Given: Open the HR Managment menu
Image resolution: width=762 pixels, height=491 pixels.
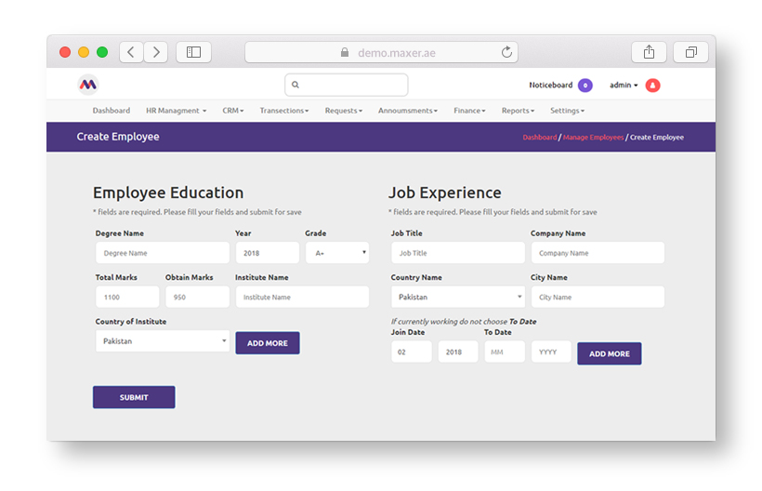Looking at the screenshot, I should click(175, 111).
